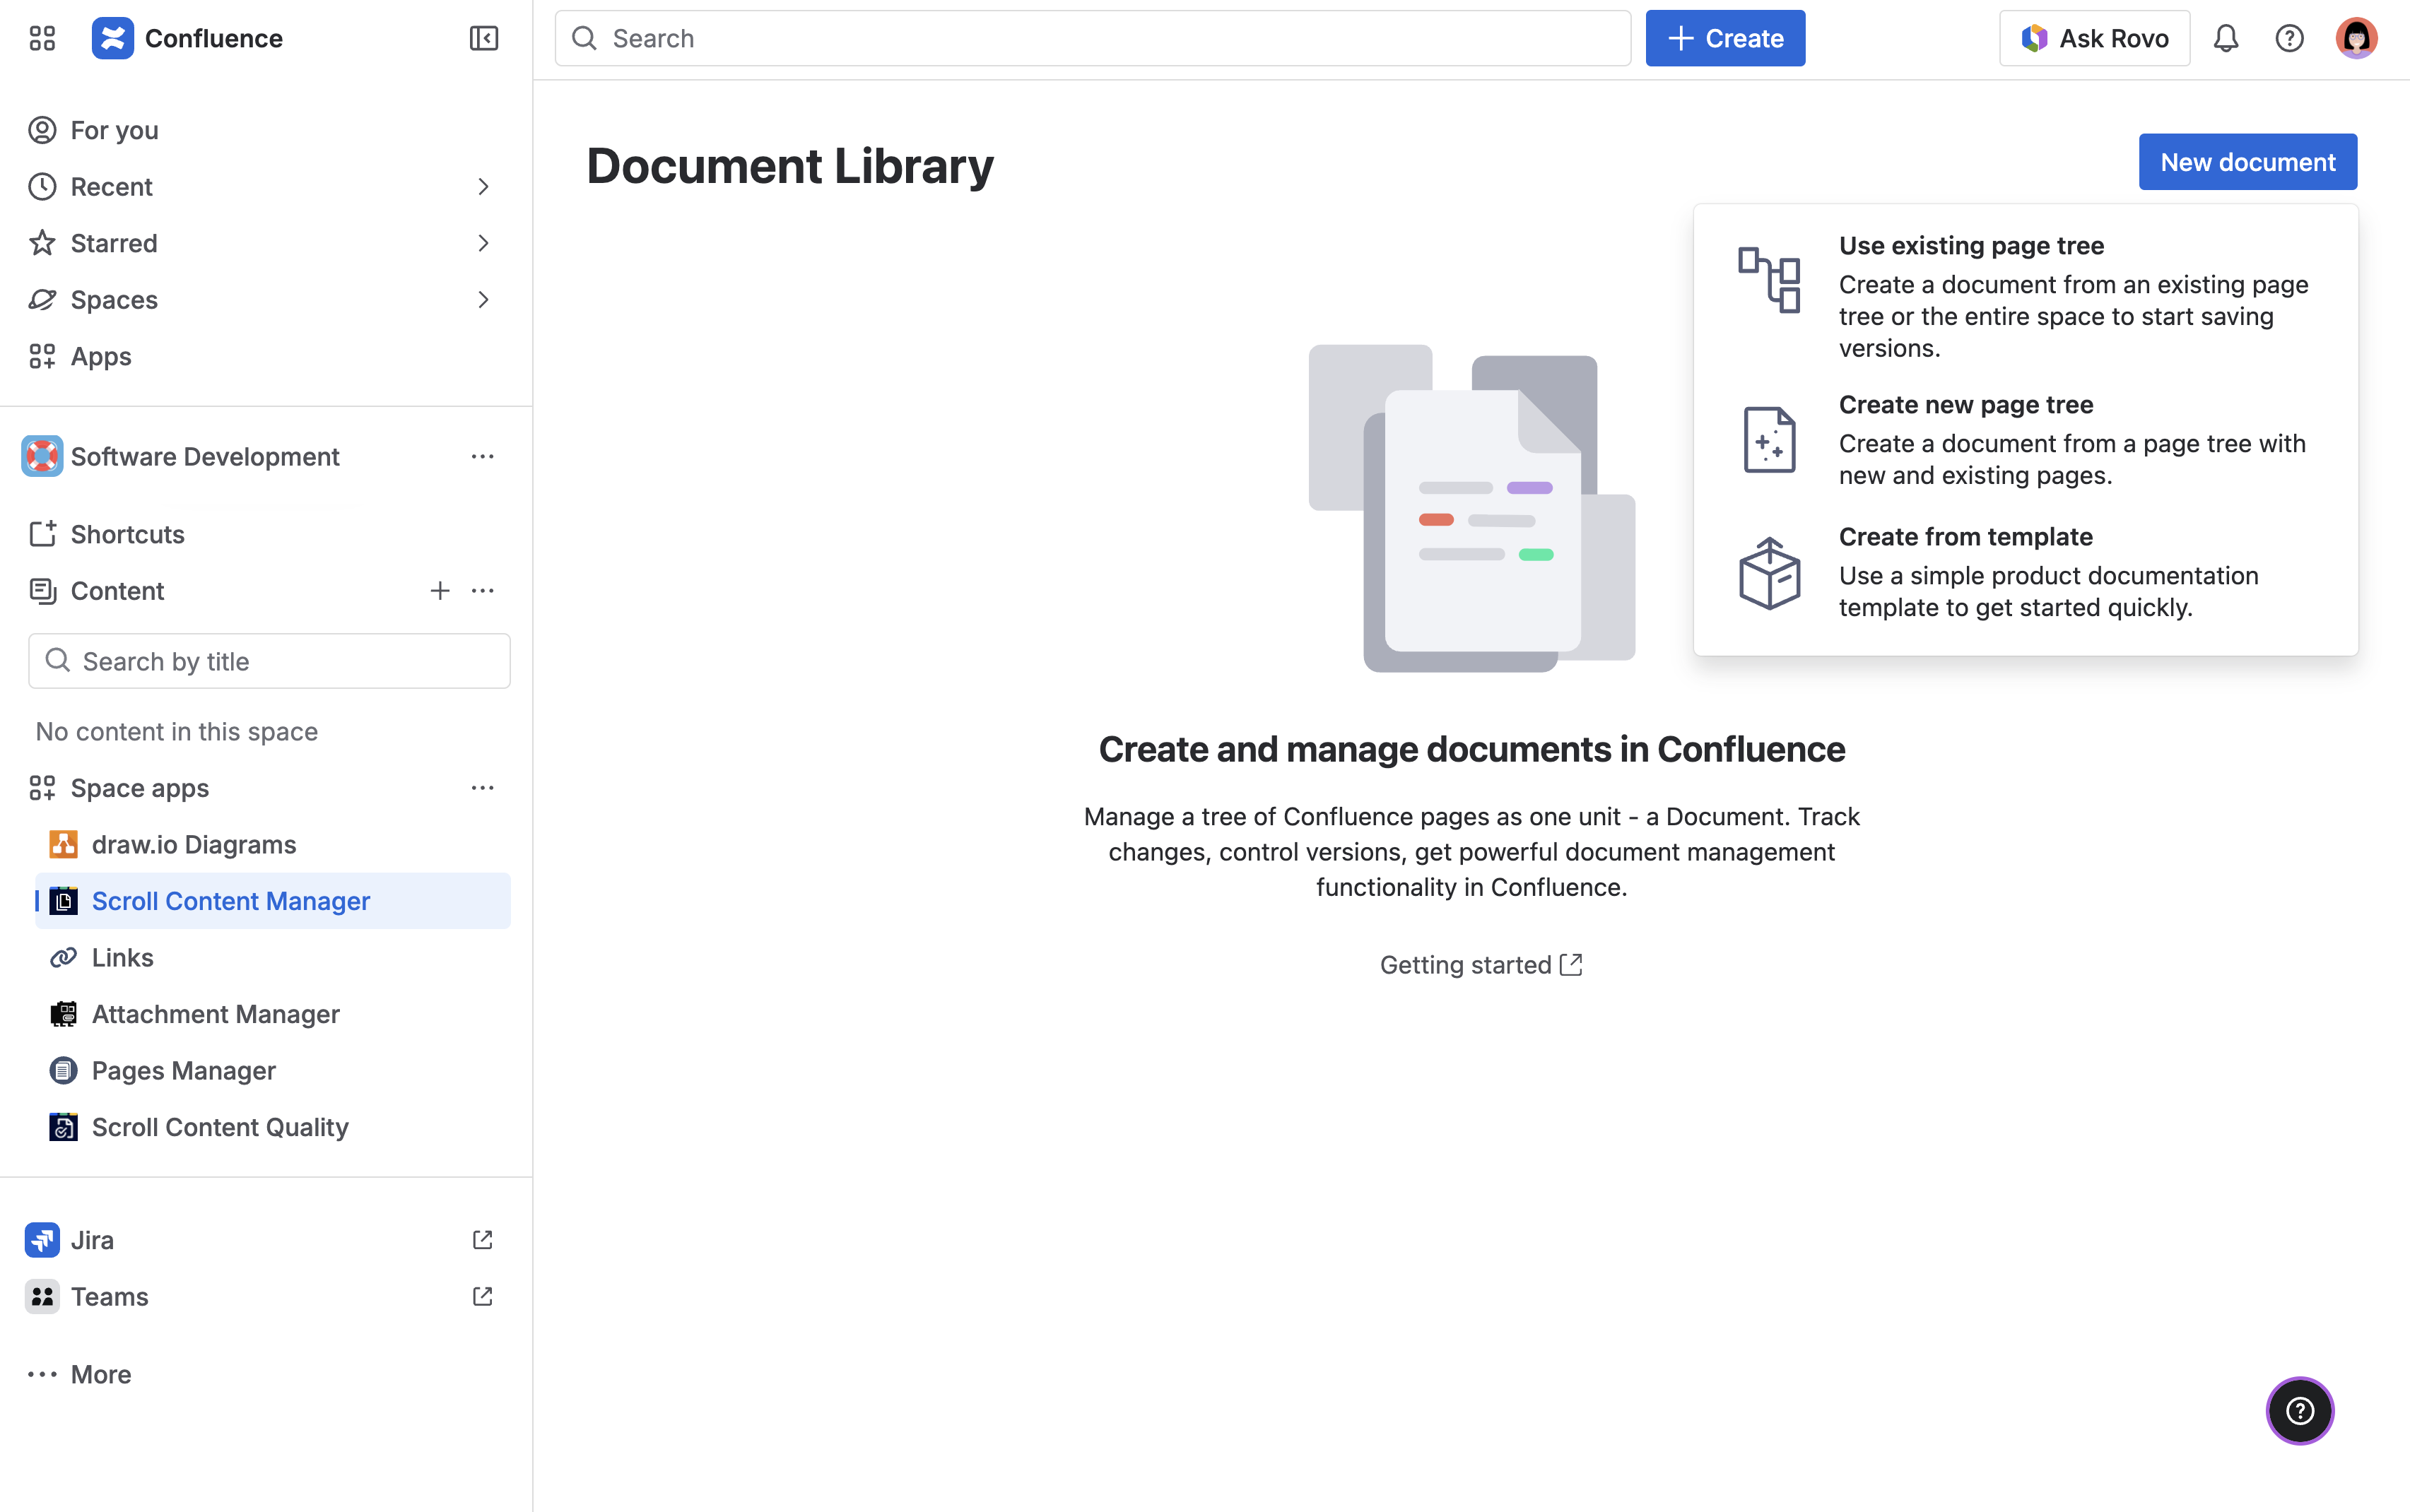Open your profile avatar
2410x1512 pixels.
[2356, 38]
